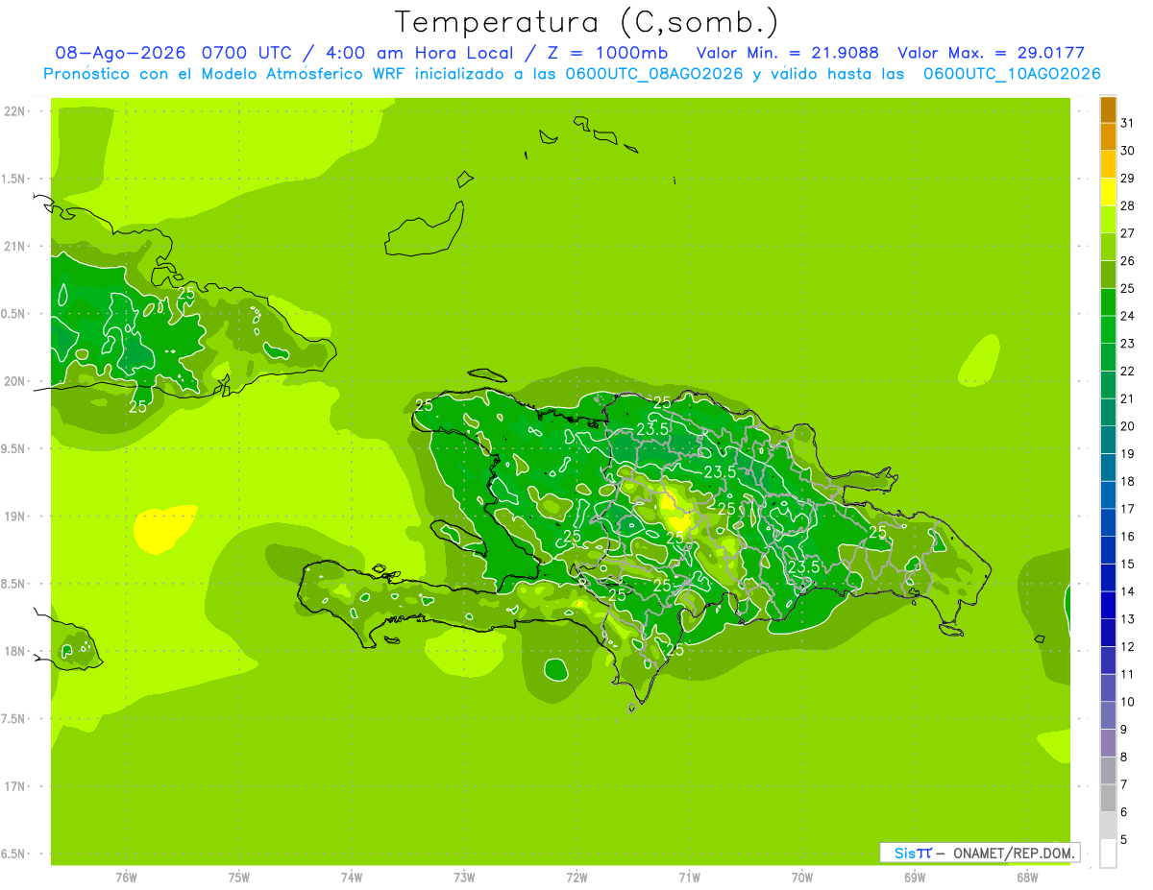Click longitude axis label '74W'
The image size is (1153, 890).
tap(351, 878)
